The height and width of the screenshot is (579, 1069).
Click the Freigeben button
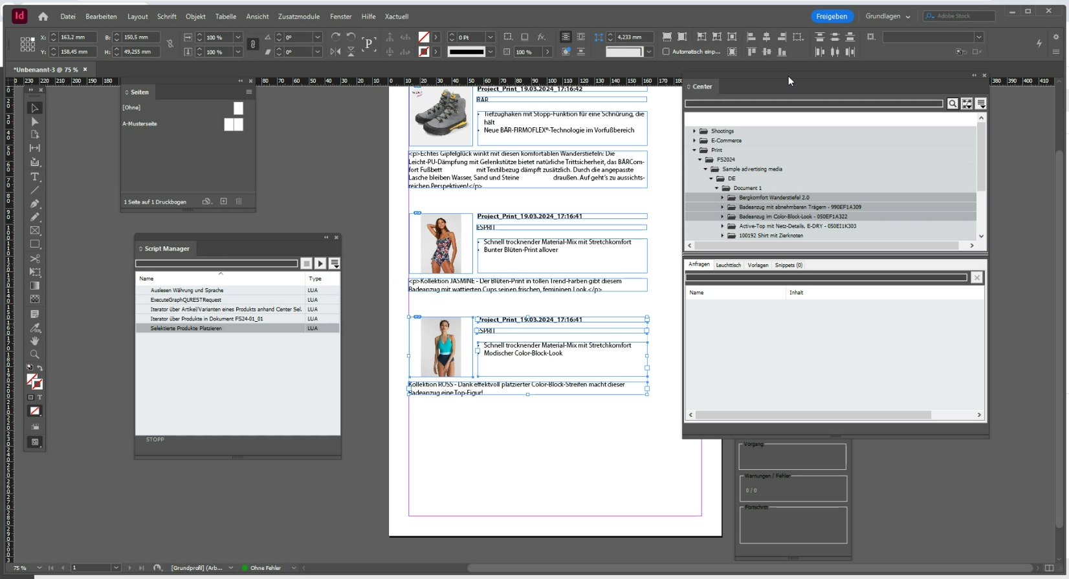click(832, 16)
